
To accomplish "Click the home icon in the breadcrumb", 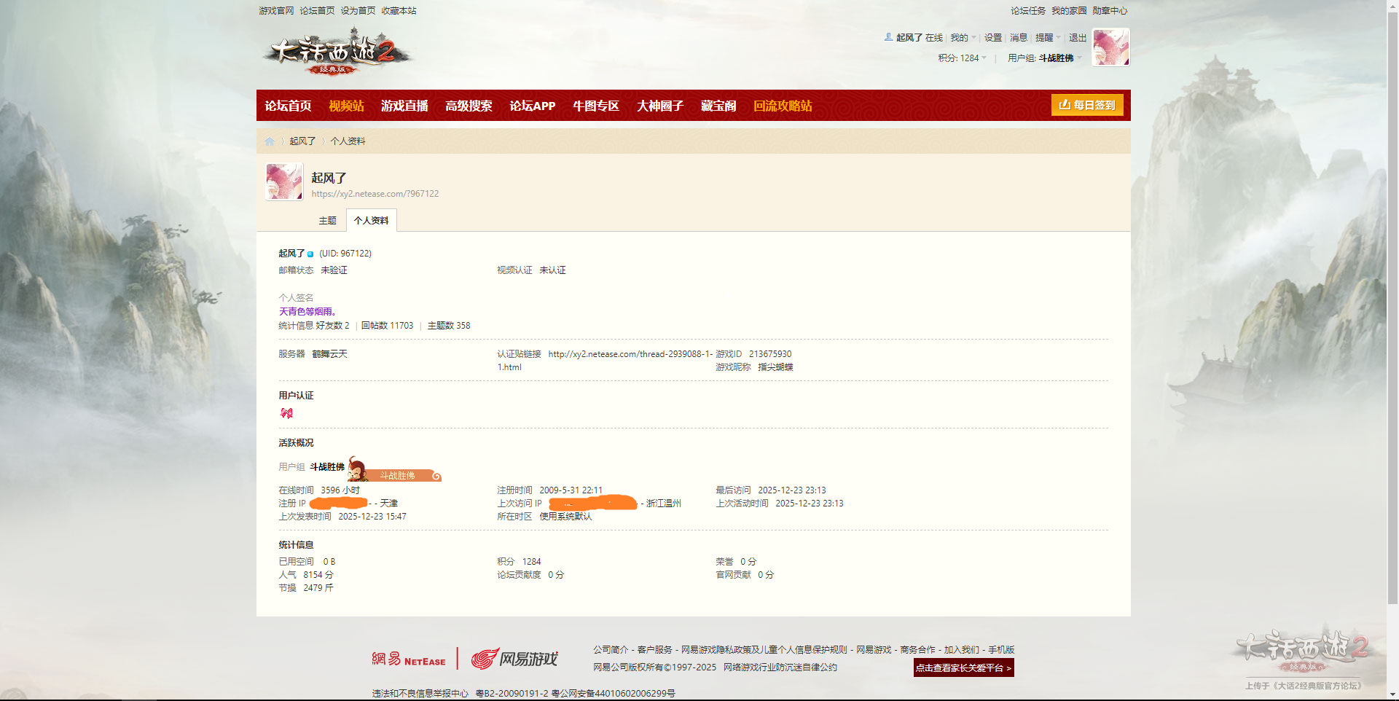I will point(270,141).
